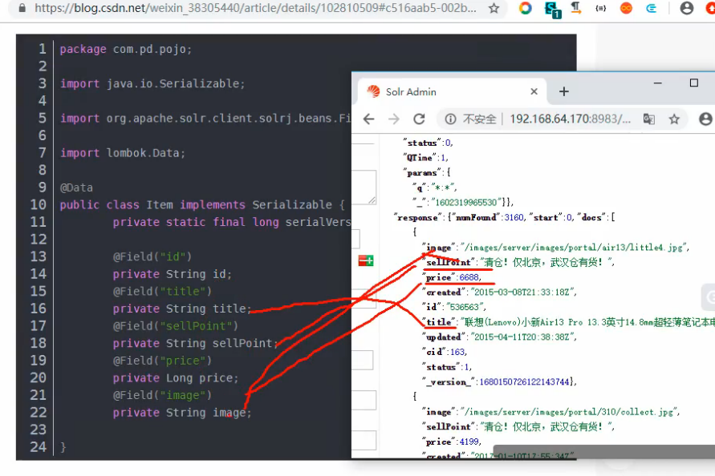Image resolution: width=715 pixels, height=476 pixels.
Task: Click the little4.jpg image path value
Action: (575, 248)
